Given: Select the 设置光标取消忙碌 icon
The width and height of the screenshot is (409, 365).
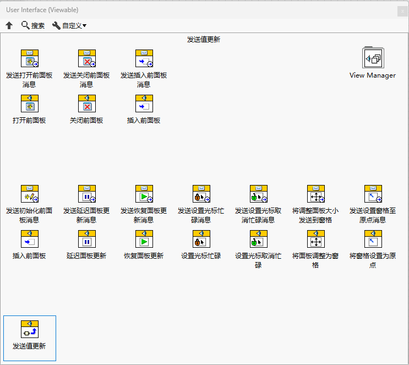Looking at the screenshot, I should (x=259, y=239).
